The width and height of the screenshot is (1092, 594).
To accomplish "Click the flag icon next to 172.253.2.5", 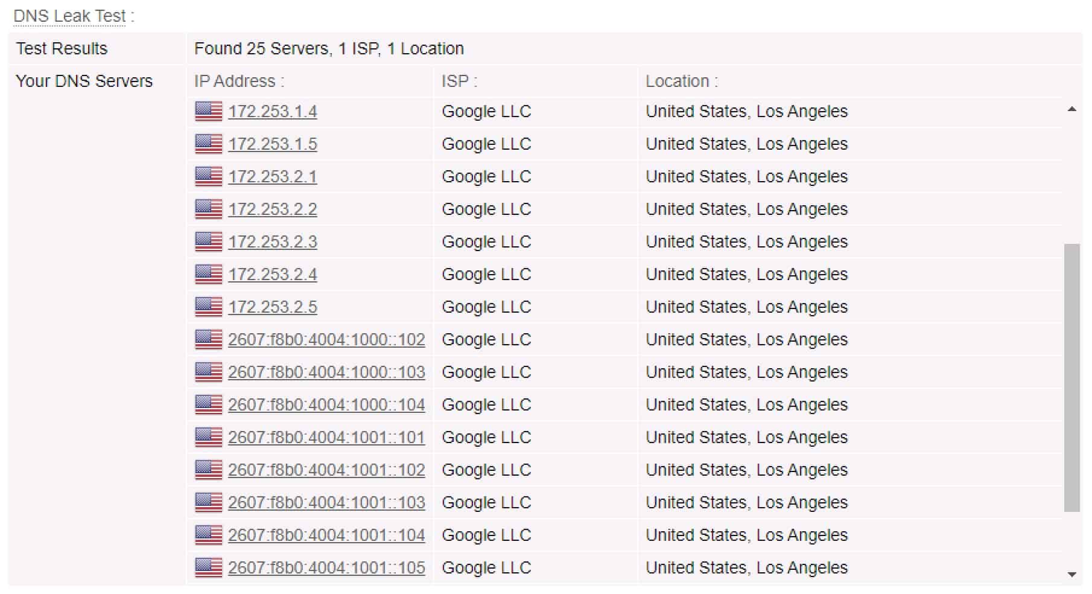I will point(209,307).
